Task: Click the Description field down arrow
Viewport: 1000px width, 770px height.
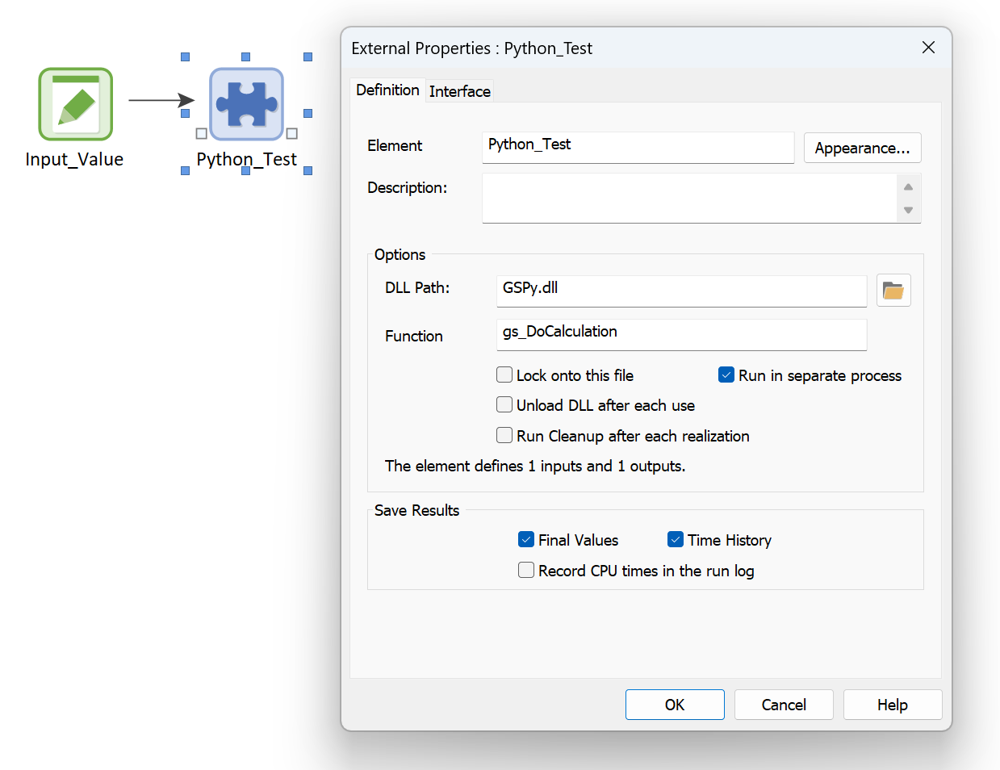Action: pos(909,211)
